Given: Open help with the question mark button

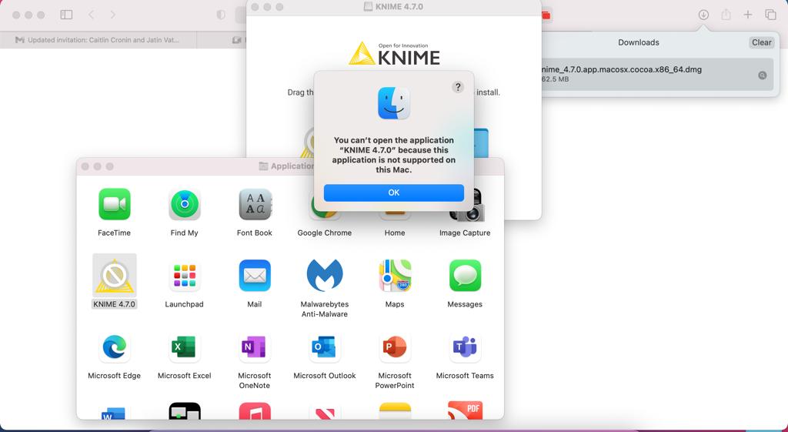Looking at the screenshot, I should (457, 87).
